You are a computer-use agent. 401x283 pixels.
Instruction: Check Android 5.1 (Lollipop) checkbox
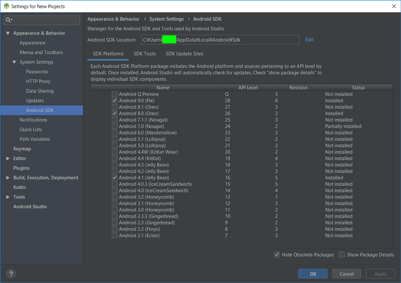115,139
